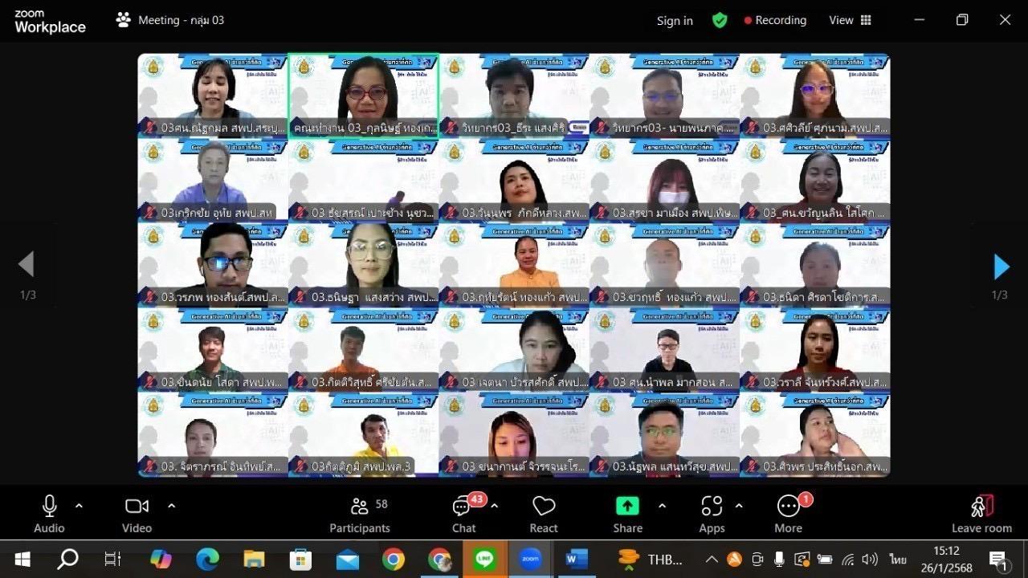Expand the video options arrow
Screen dimensions: 1028x578
click(171, 506)
